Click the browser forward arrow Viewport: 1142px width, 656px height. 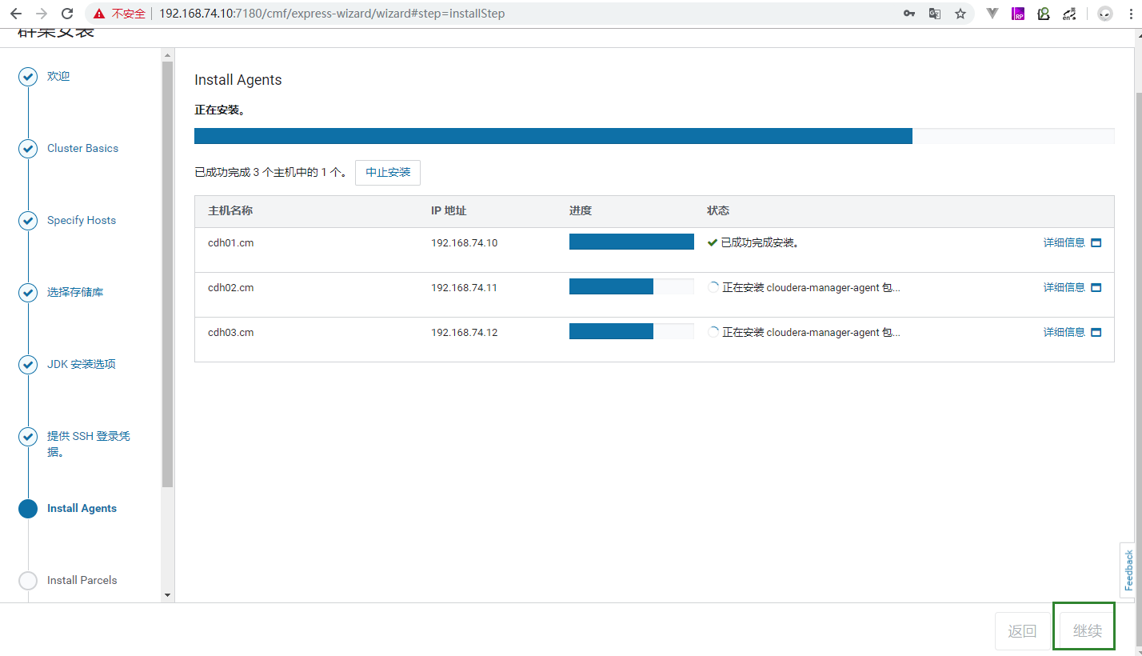pyautogui.click(x=42, y=14)
